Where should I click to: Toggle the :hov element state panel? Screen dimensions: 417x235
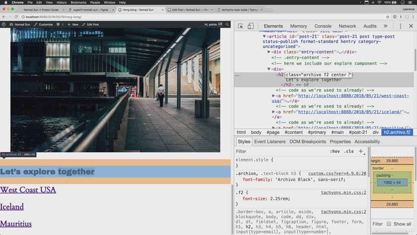tap(335, 151)
